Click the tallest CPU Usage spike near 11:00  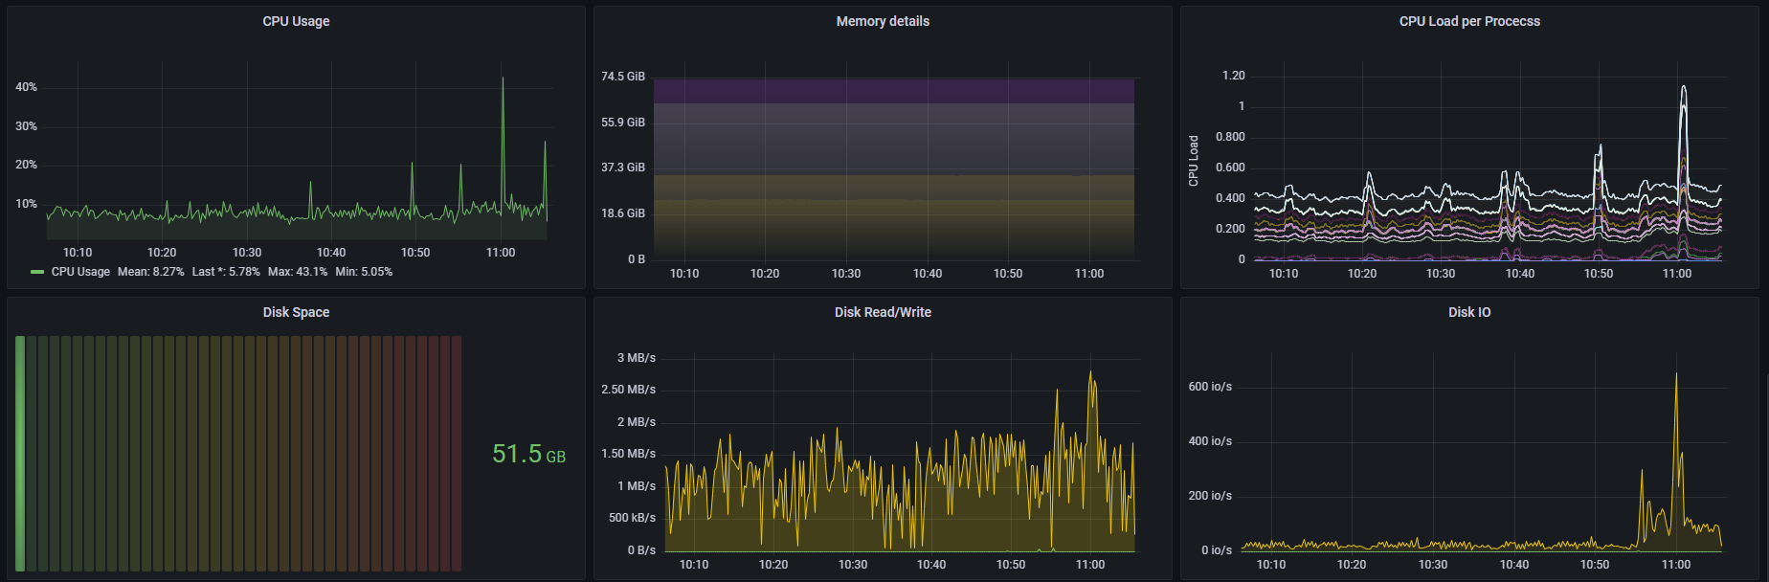click(503, 80)
